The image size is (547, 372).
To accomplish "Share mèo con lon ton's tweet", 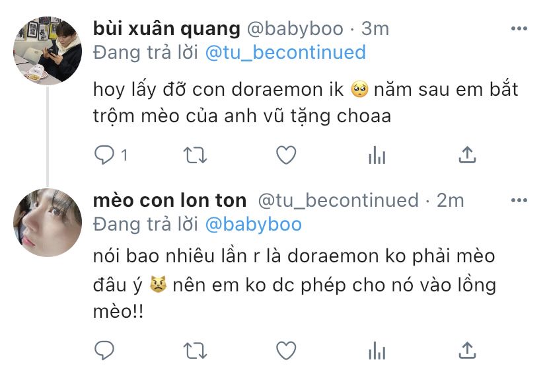I will (467, 350).
